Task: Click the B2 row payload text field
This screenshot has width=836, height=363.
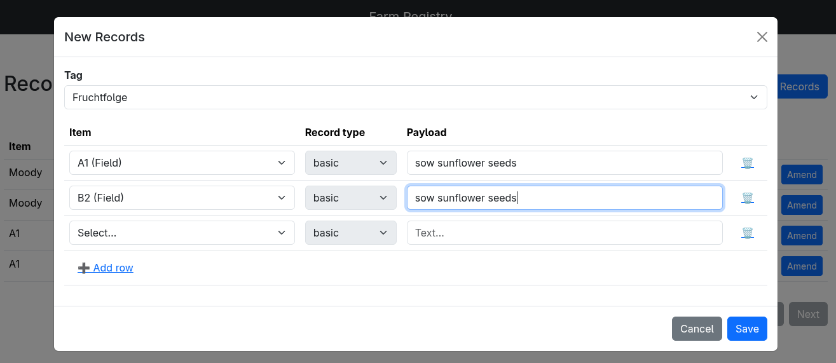Action: [x=565, y=198]
